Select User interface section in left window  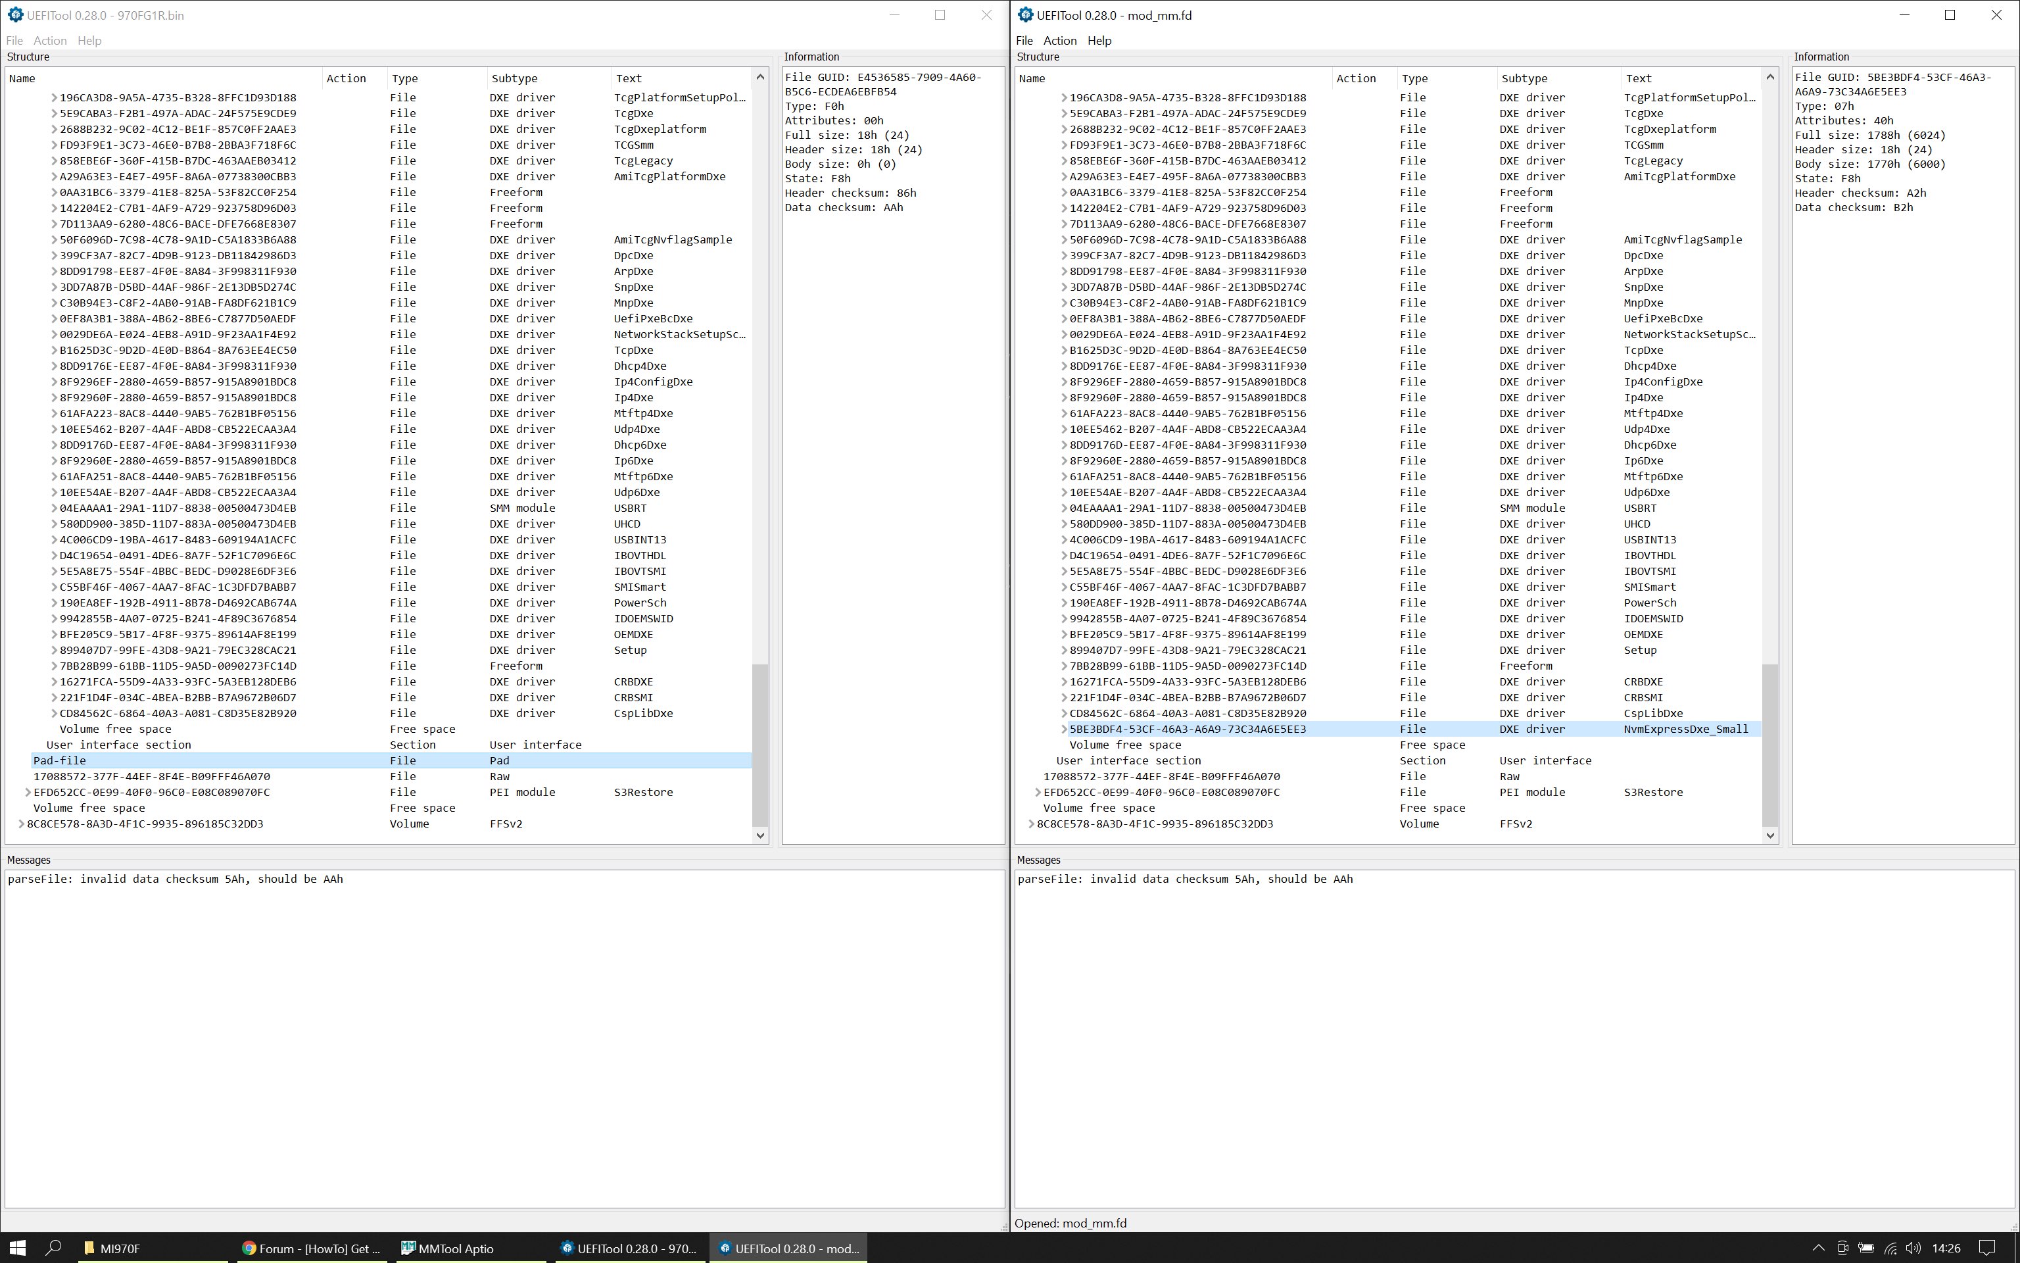tap(397, 745)
